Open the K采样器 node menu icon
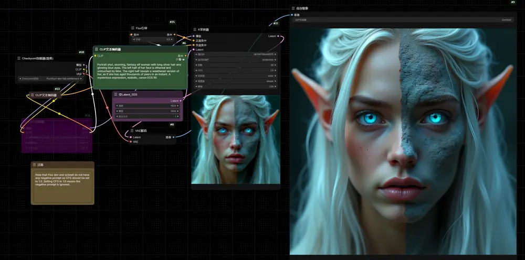 [195, 30]
